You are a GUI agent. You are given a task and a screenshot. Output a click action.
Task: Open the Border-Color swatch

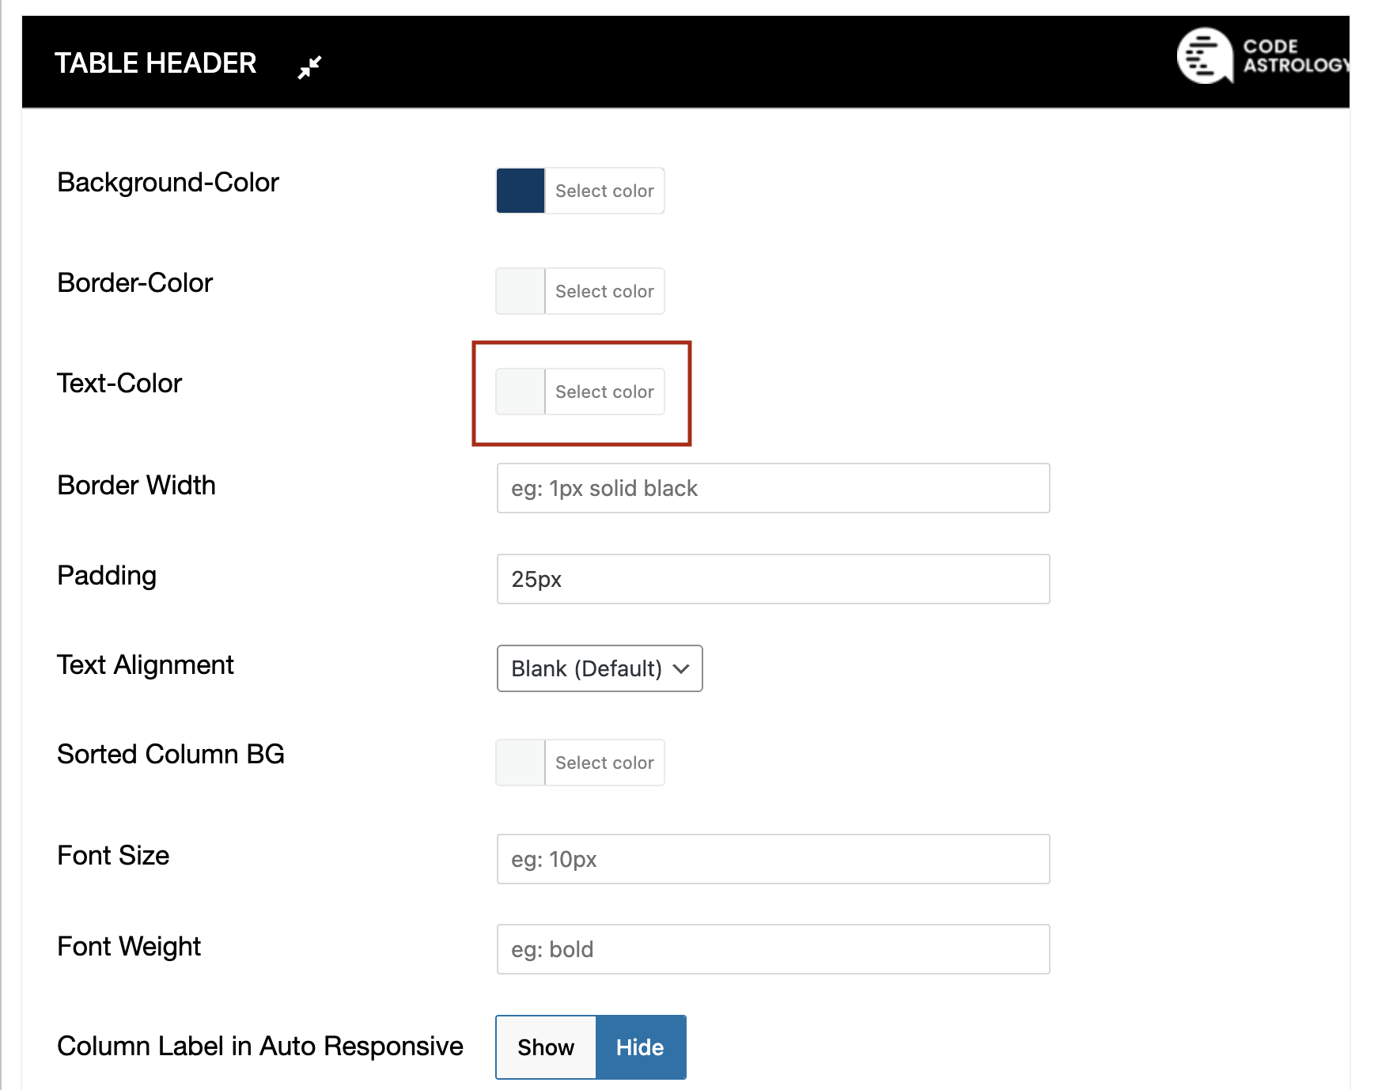[x=521, y=291]
